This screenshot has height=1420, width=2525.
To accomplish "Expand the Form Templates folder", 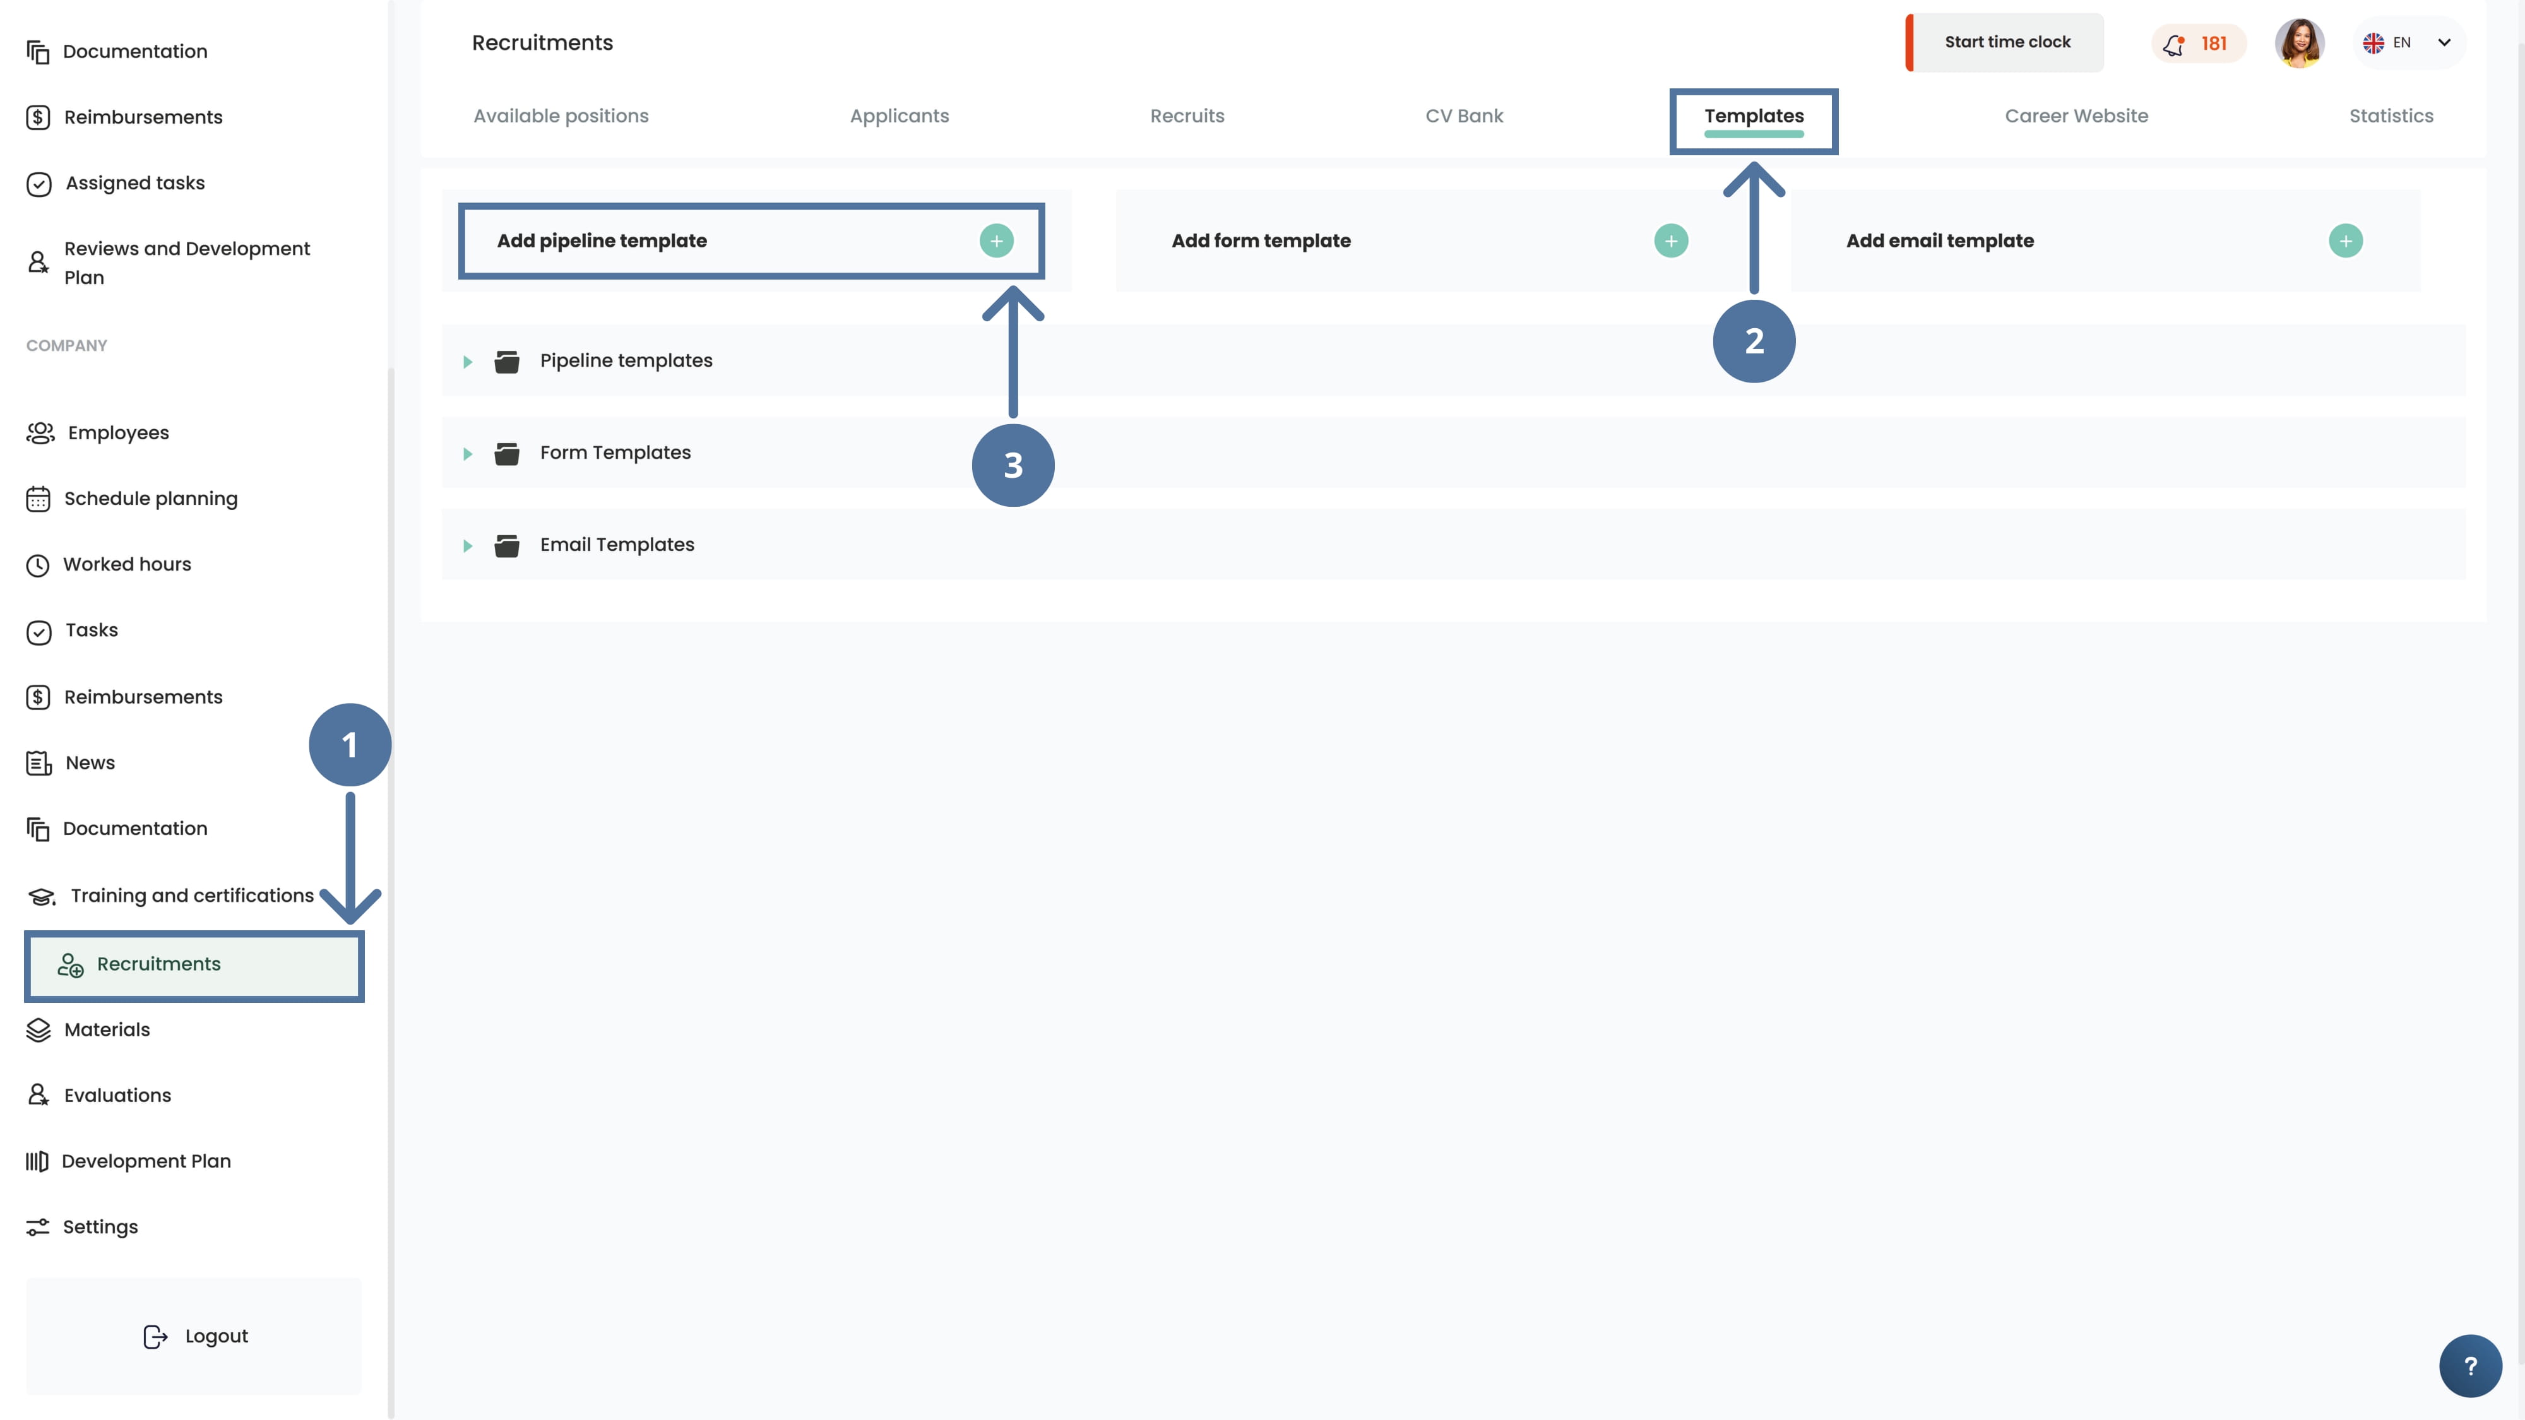I will (x=468, y=454).
